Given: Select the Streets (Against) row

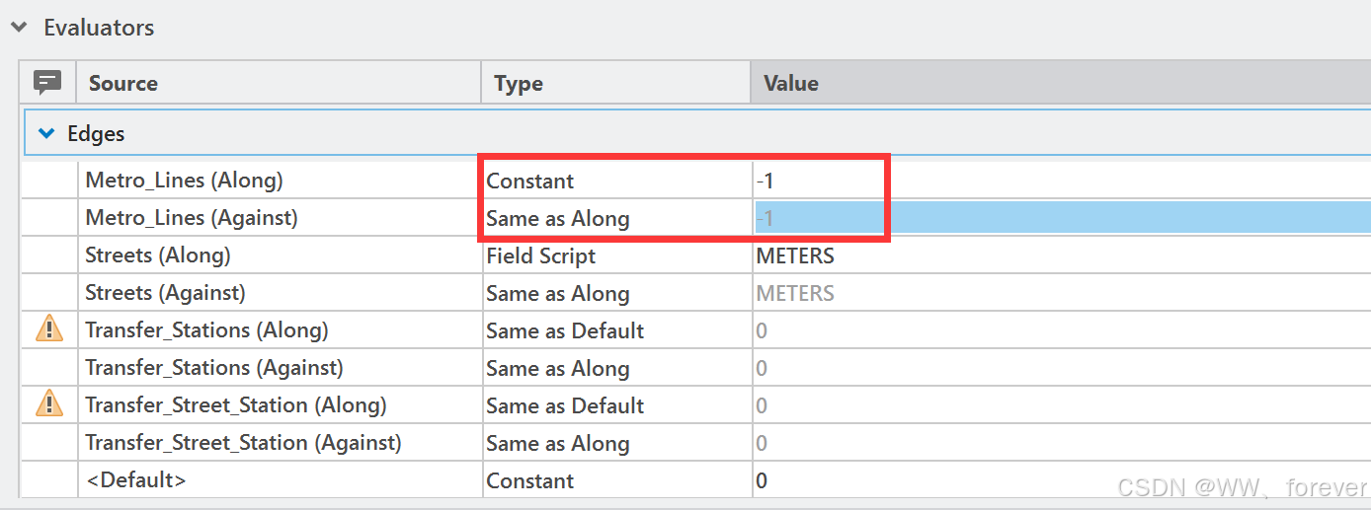Looking at the screenshot, I should pos(695,293).
